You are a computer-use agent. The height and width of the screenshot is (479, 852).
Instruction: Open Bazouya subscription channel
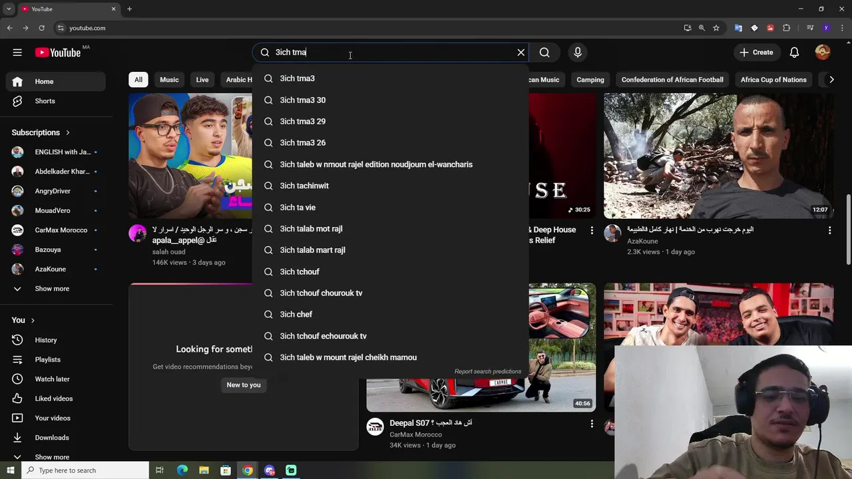[x=56, y=249]
